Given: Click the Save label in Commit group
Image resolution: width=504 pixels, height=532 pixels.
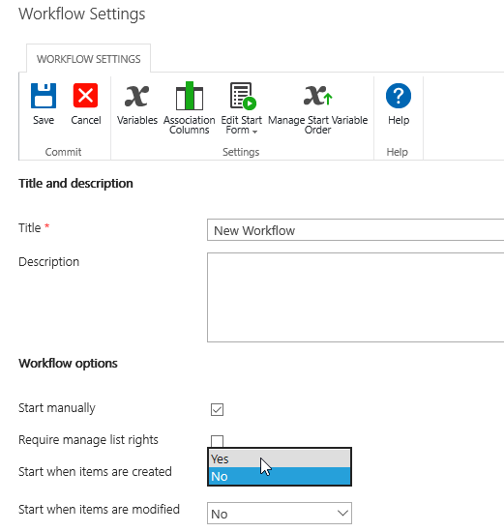Looking at the screenshot, I should (x=44, y=120).
